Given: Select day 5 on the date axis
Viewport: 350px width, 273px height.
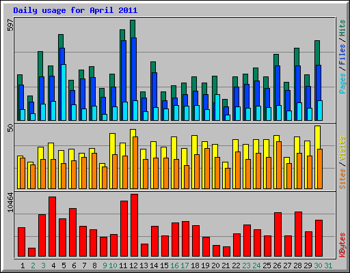Looking at the screenshot, I should [x=64, y=265].
